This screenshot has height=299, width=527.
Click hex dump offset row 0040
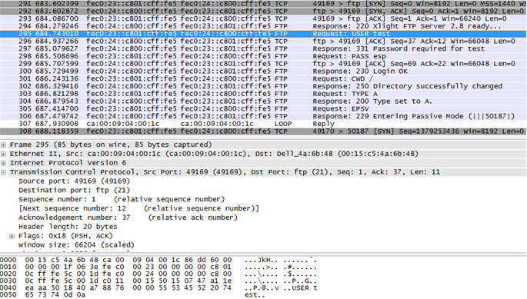click(8, 288)
